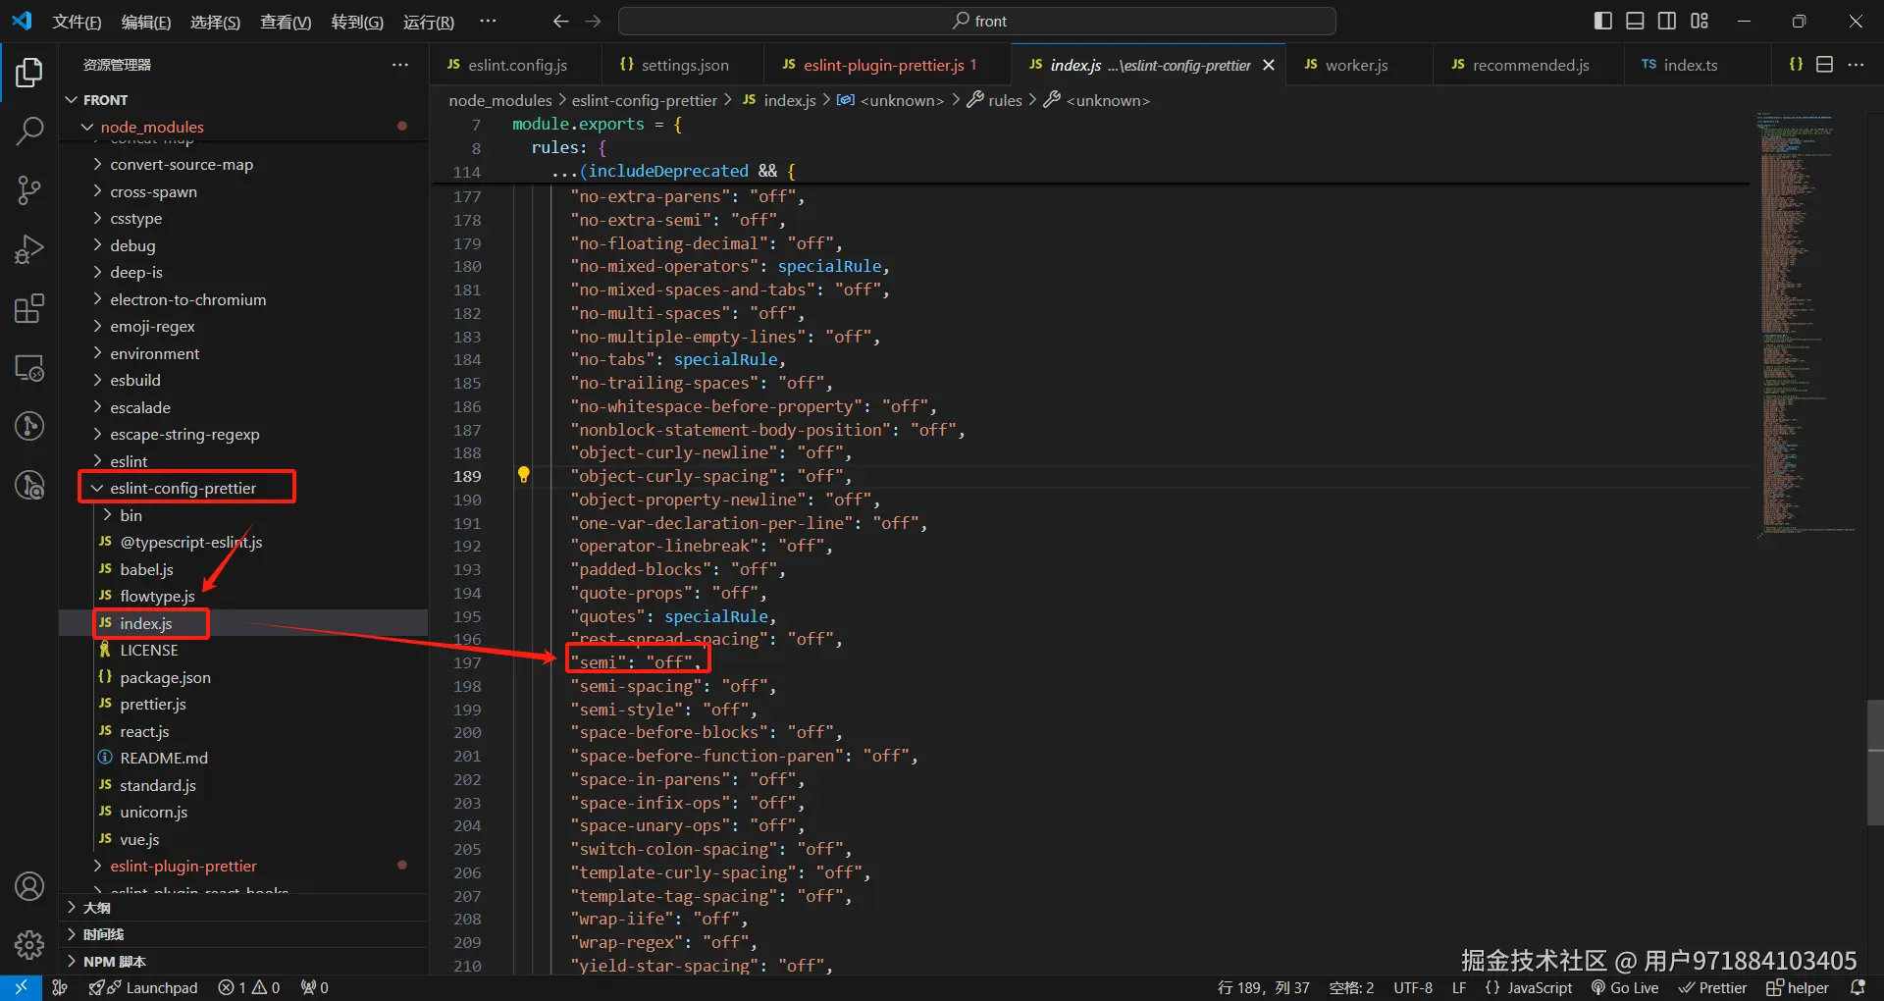Open the 查看(V) menu
Viewport: 1884px width, 1001px height.
[x=286, y=22]
